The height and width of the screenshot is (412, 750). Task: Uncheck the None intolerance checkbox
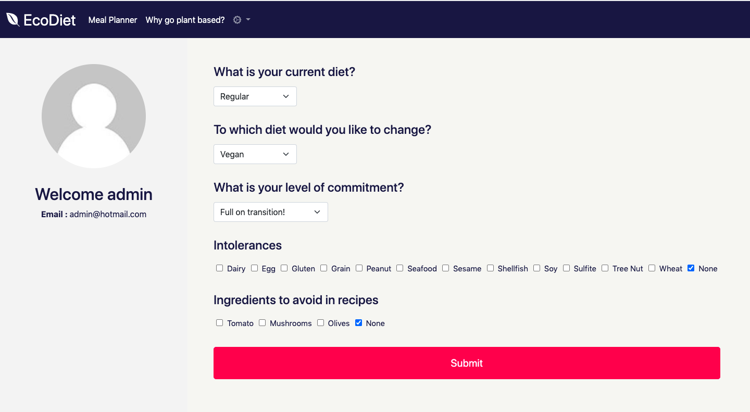click(x=691, y=268)
